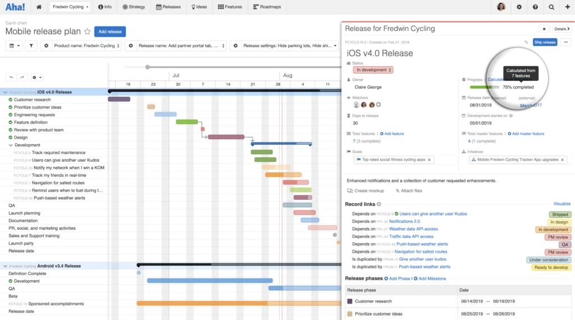Click the Add feature link

[392, 134]
